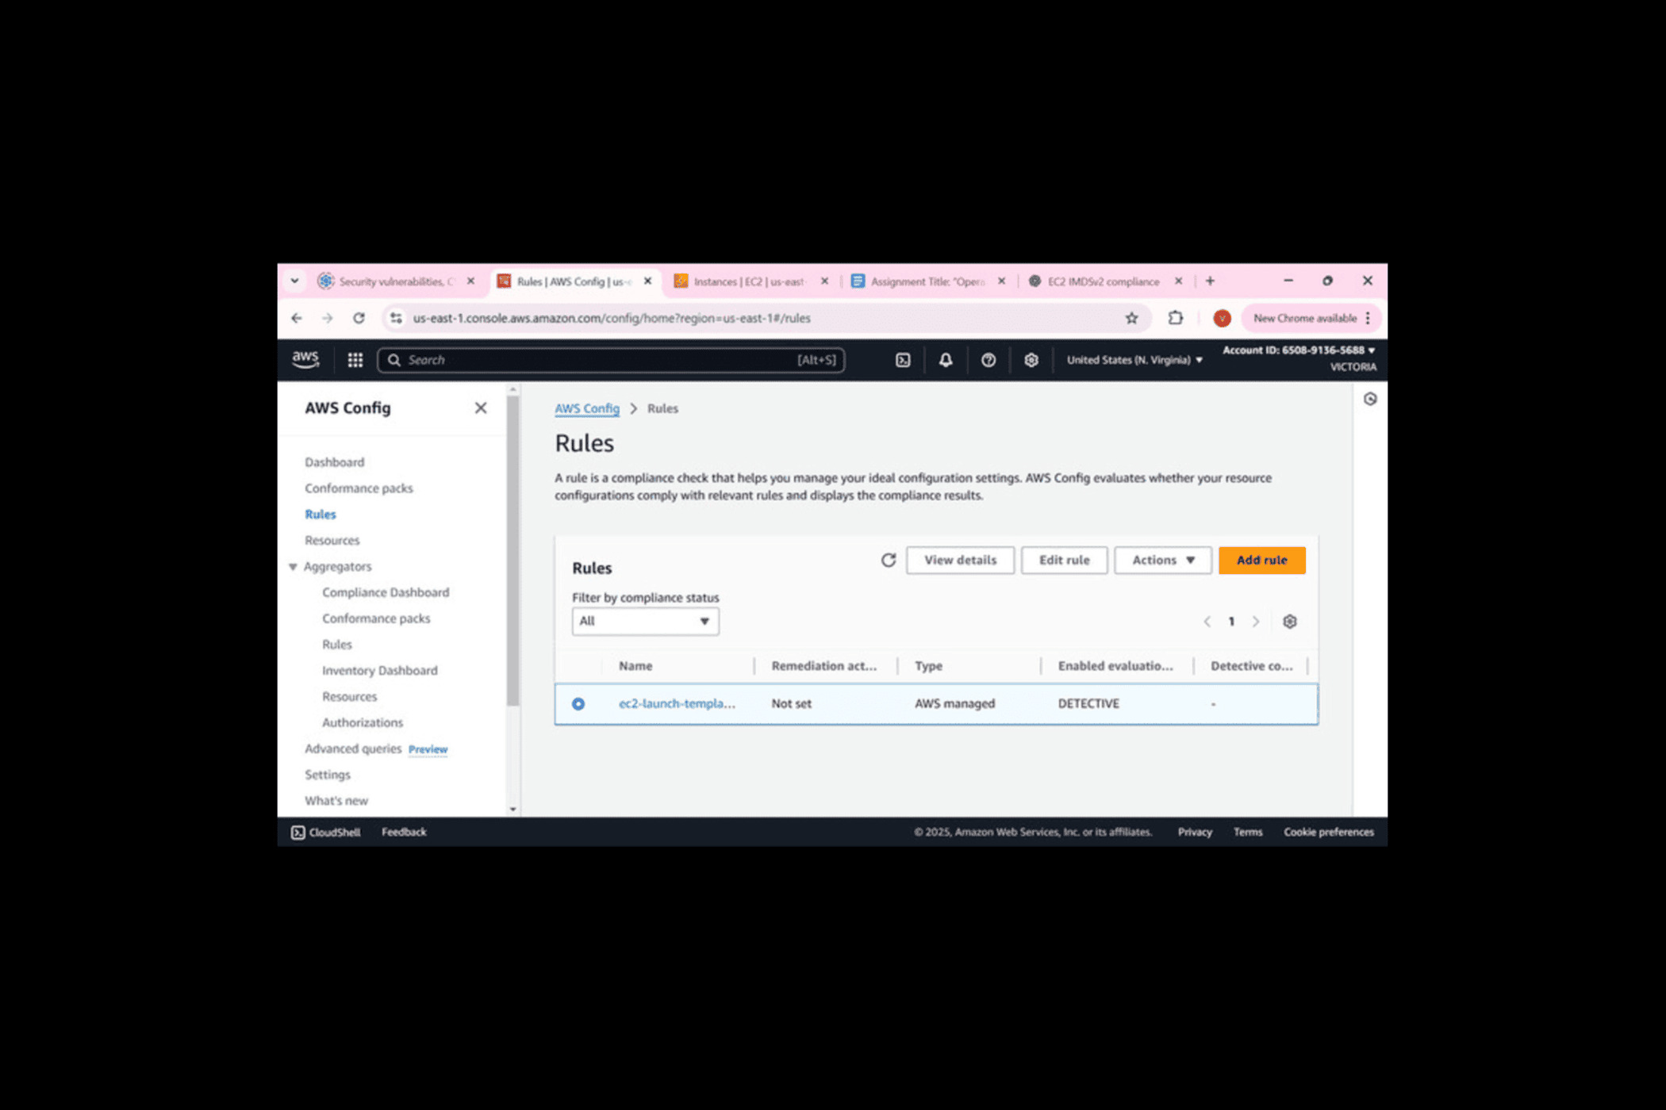Click the Rules item under Aggregators
The height and width of the screenshot is (1110, 1666).
point(337,645)
